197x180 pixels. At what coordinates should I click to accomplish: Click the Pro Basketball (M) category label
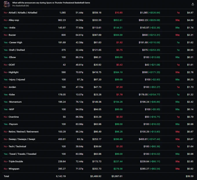point(21,6)
